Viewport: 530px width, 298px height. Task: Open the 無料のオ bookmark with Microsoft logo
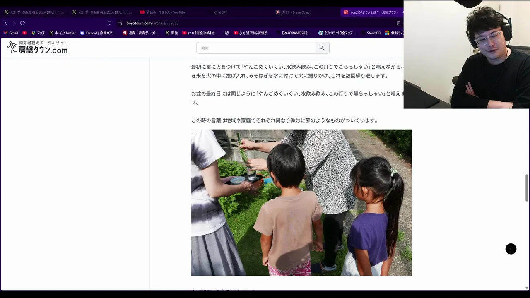(394, 33)
